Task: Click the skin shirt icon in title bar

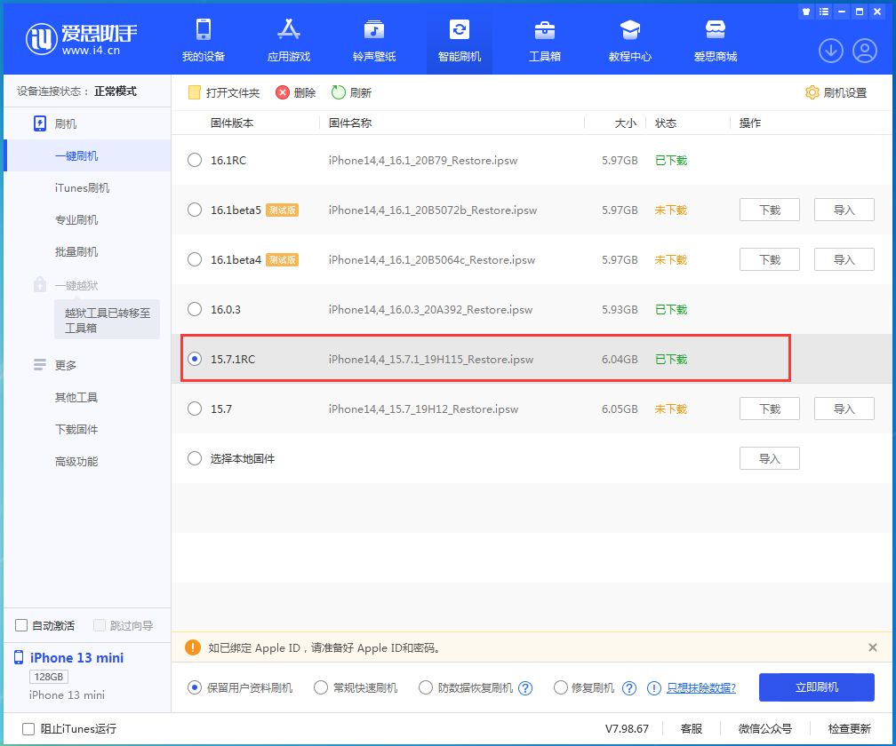Action: 805,12
